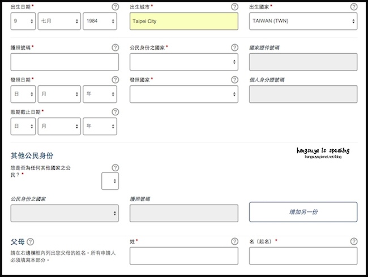Open 效期截止日期 day dropdown

(x=23, y=126)
